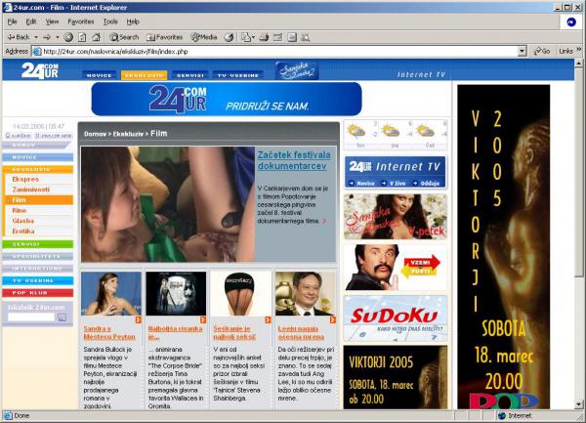Click the Refresh page icon
This screenshot has height=423, width=586.
point(82,37)
